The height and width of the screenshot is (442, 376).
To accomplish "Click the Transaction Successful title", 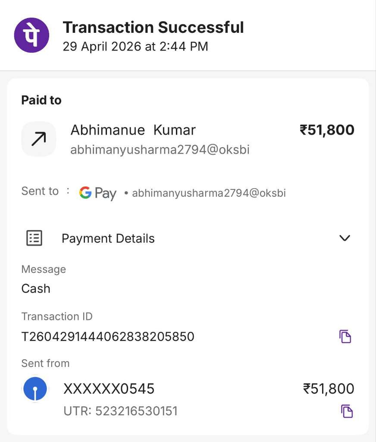I will pos(153,27).
